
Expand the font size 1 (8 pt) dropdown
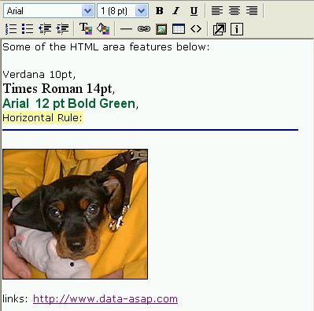click(x=123, y=11)
